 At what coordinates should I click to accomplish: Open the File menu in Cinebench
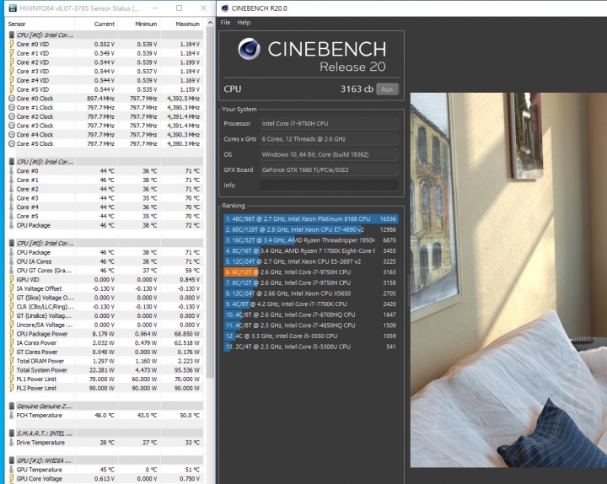coord(225,23)
